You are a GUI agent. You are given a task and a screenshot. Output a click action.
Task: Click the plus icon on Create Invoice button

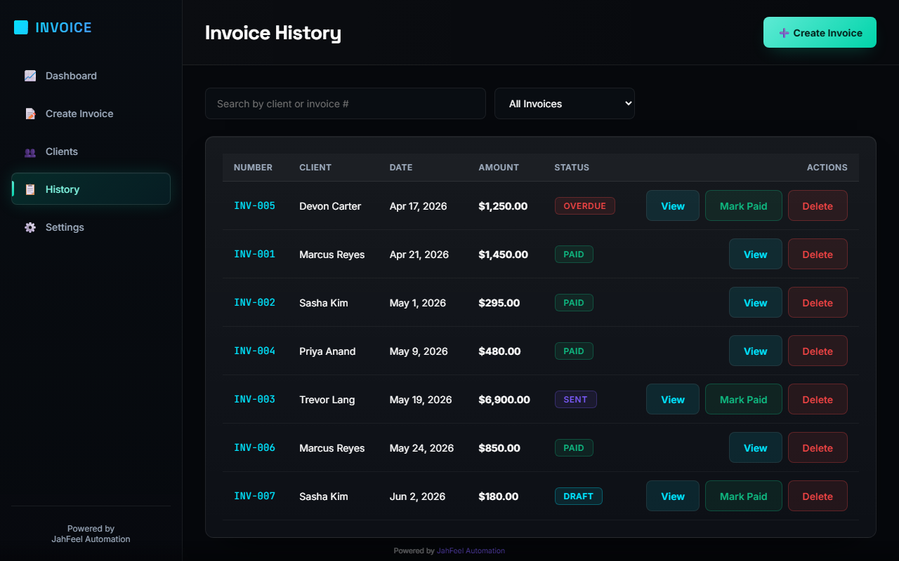[785, 33]
